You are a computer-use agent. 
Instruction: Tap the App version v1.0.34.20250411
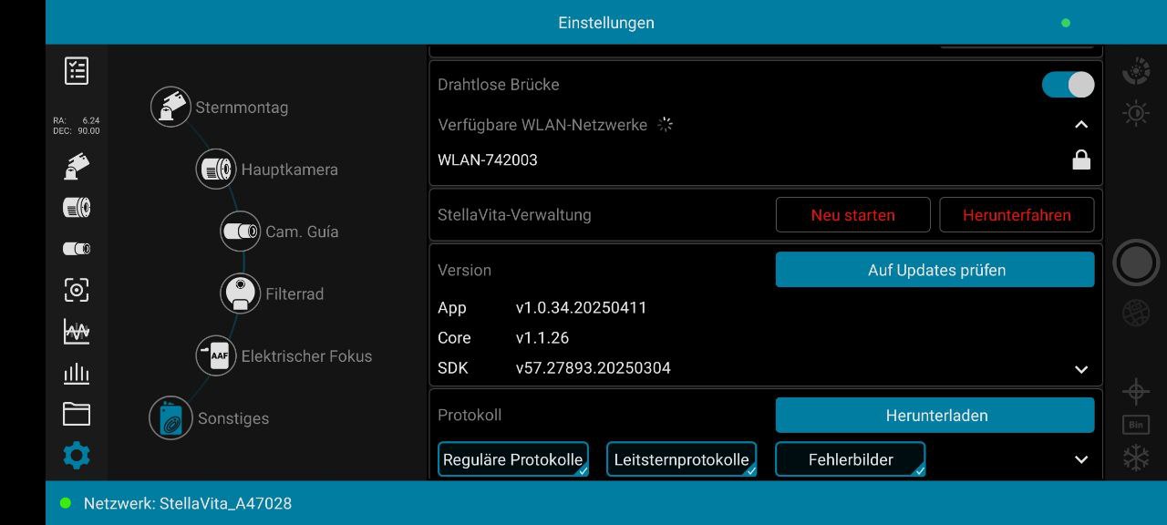pos(581,307)
